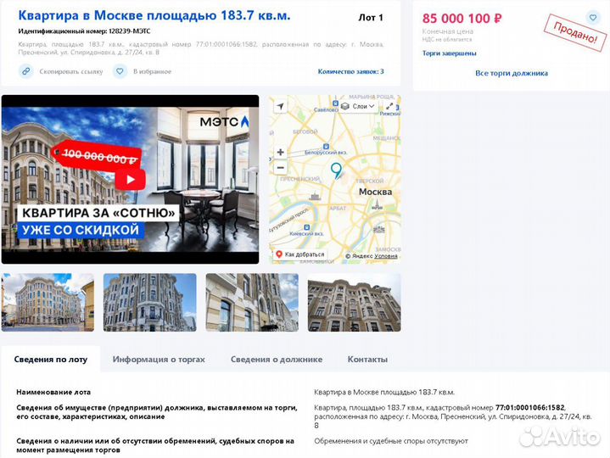Click the copy link chain icon
This screenshot has height=458, width=610.
26,71
